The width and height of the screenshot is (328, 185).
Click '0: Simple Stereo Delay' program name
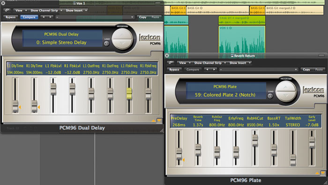[x=61, y=43]
